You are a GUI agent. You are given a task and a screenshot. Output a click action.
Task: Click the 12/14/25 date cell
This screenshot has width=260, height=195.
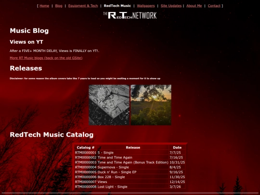point(177,182)
